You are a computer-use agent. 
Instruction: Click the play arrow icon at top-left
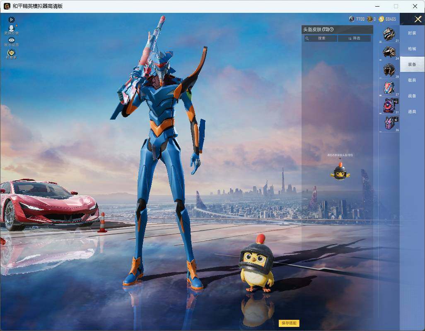(x=11, y=19)
